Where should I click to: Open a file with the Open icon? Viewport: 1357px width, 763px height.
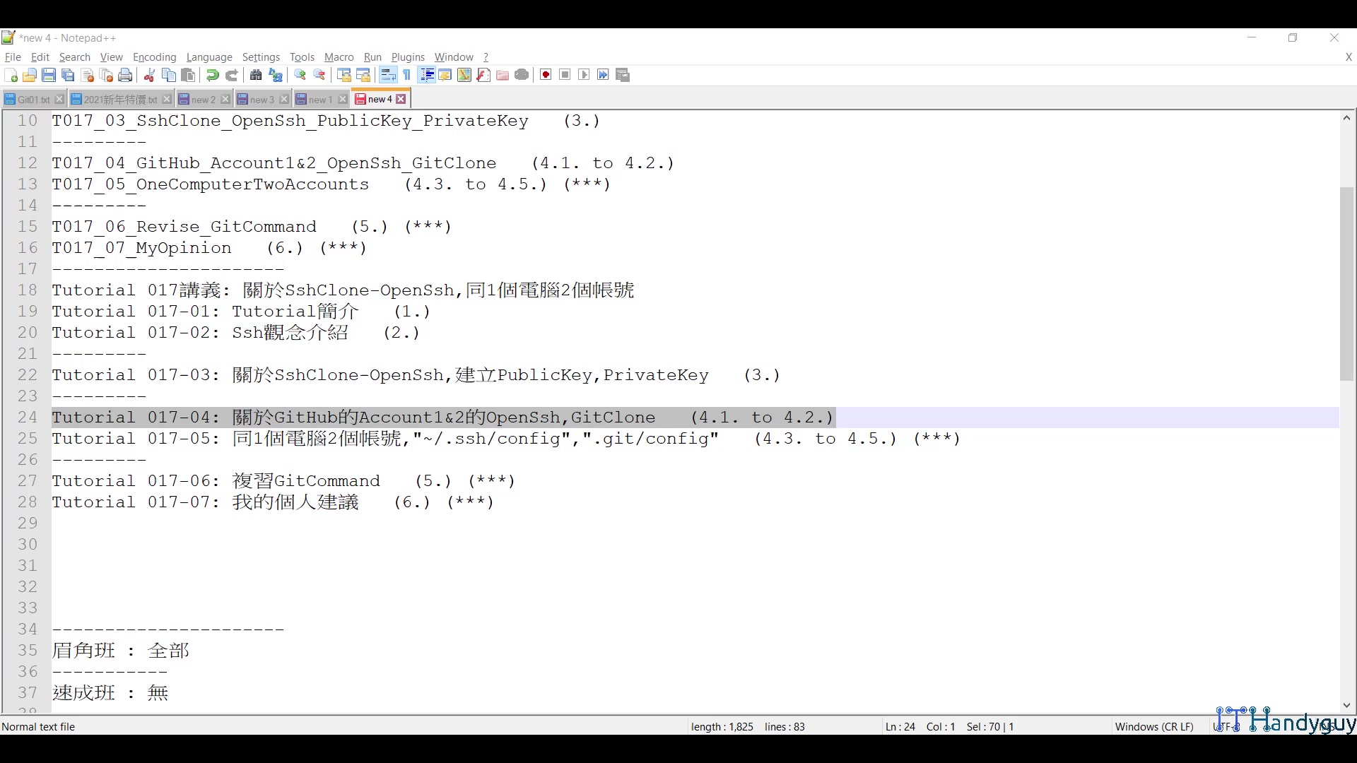click(x=30, y=75)
